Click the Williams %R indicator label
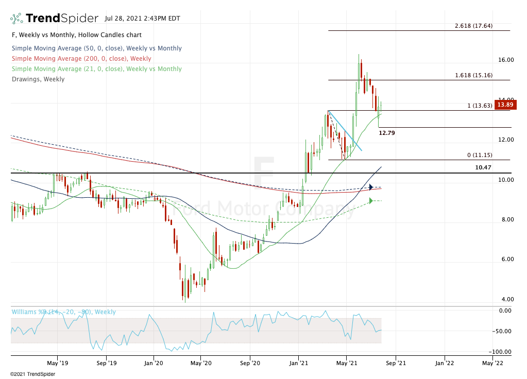 (x=63, y=312)
